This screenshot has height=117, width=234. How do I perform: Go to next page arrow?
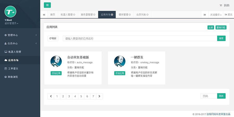click(x=99, y=96)
